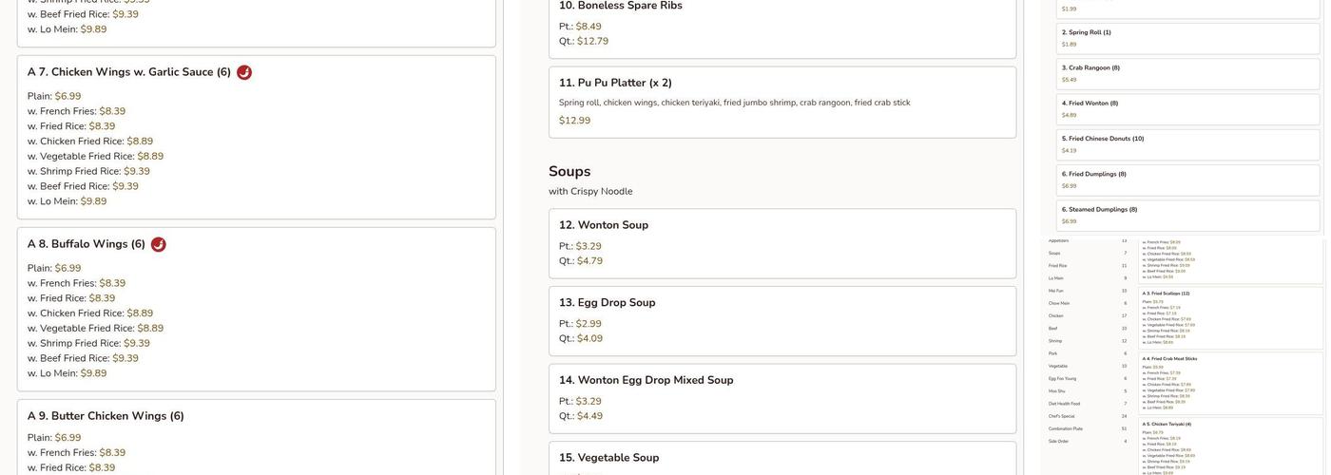Choose the 12. Wonton Soup card
The image size is (1331, 475).
tap(612, 225)
